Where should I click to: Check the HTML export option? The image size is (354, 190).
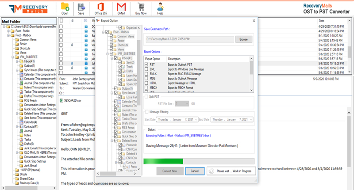(146, 83)
